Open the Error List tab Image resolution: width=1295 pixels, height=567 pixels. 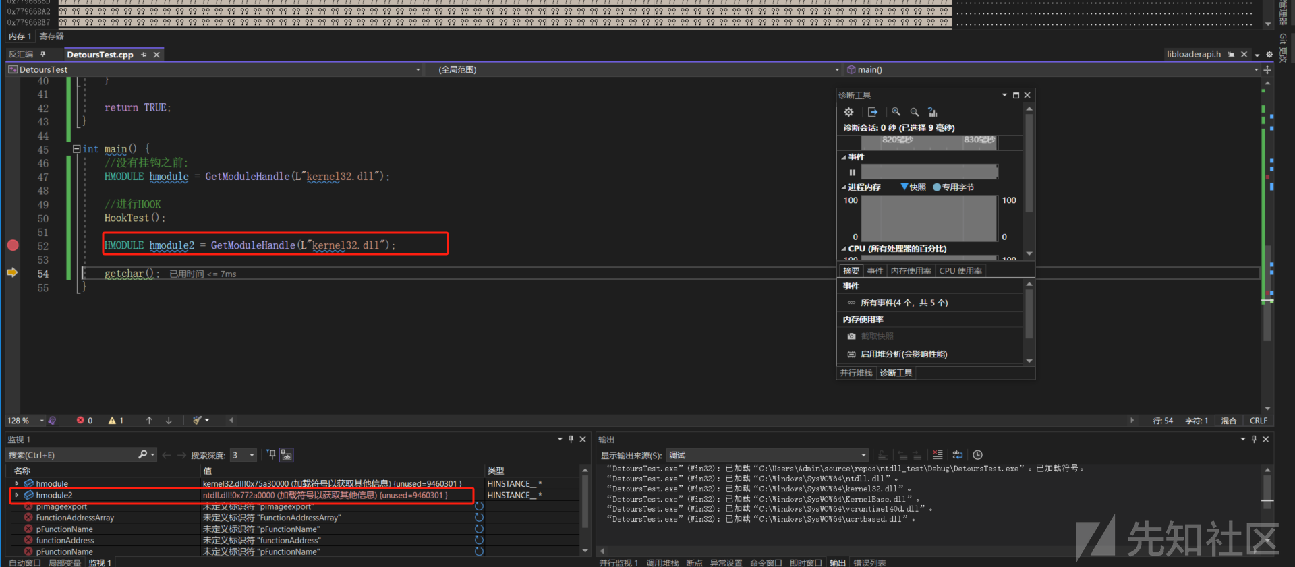pos(869,562)
